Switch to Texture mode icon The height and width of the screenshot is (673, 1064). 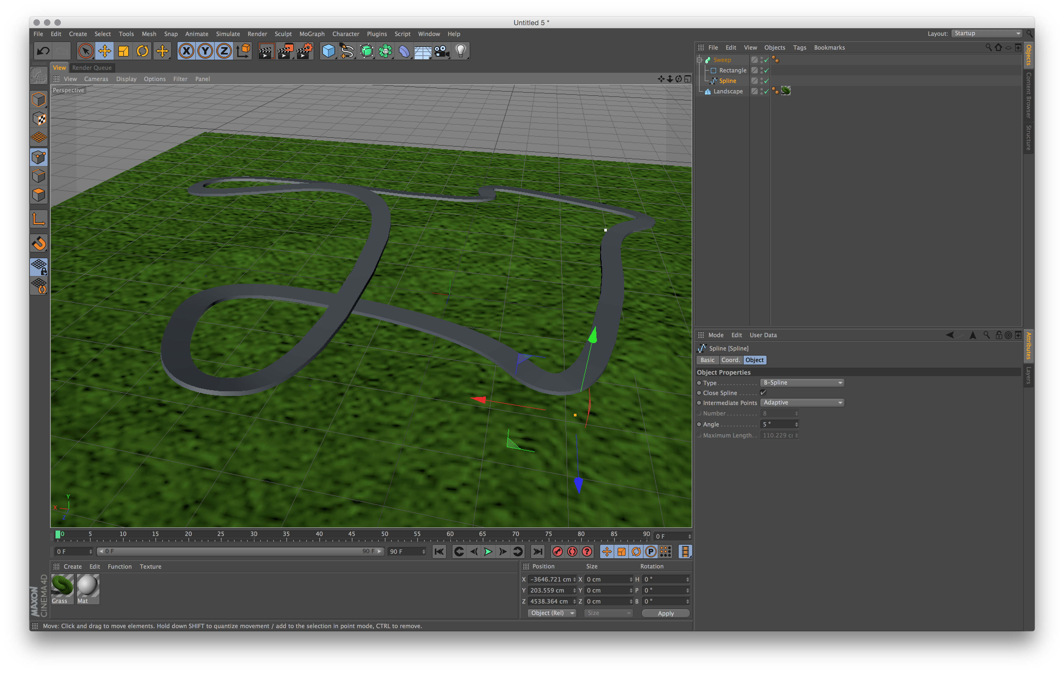tap(39, 119)
